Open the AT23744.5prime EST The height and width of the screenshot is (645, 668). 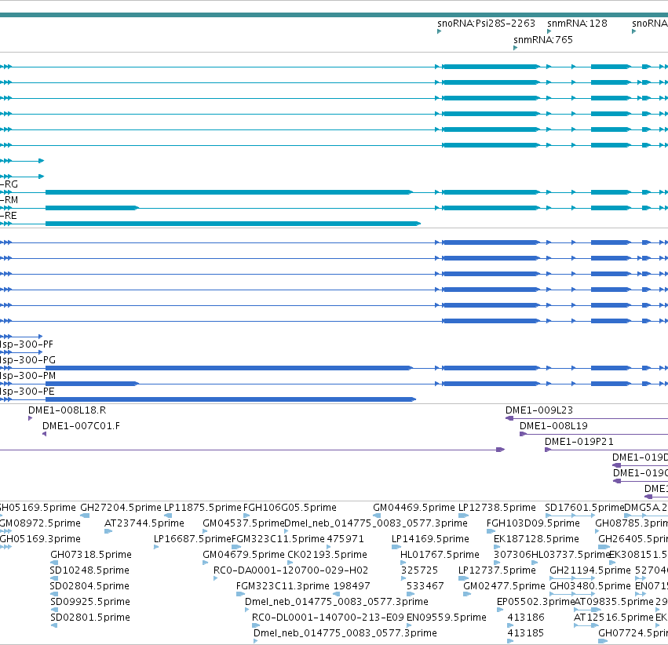click(144, 523)
